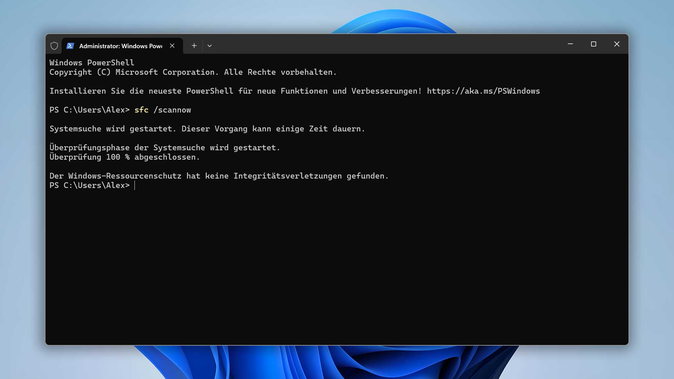Close the Terminal window
The height and width of the screenshot is (379, 674).
tap(617, 44)
